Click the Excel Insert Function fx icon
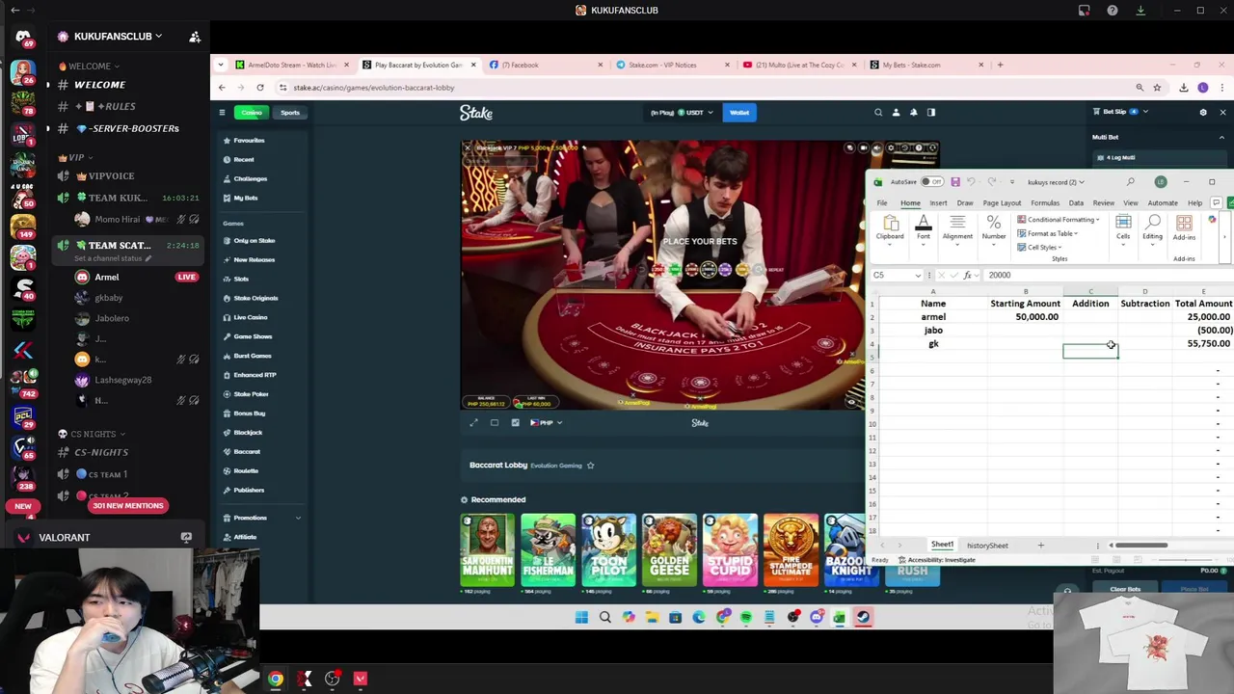Viewport: 1234px width, 694px height. 967,275
